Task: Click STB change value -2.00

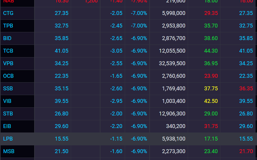Action: click(116, 113)
